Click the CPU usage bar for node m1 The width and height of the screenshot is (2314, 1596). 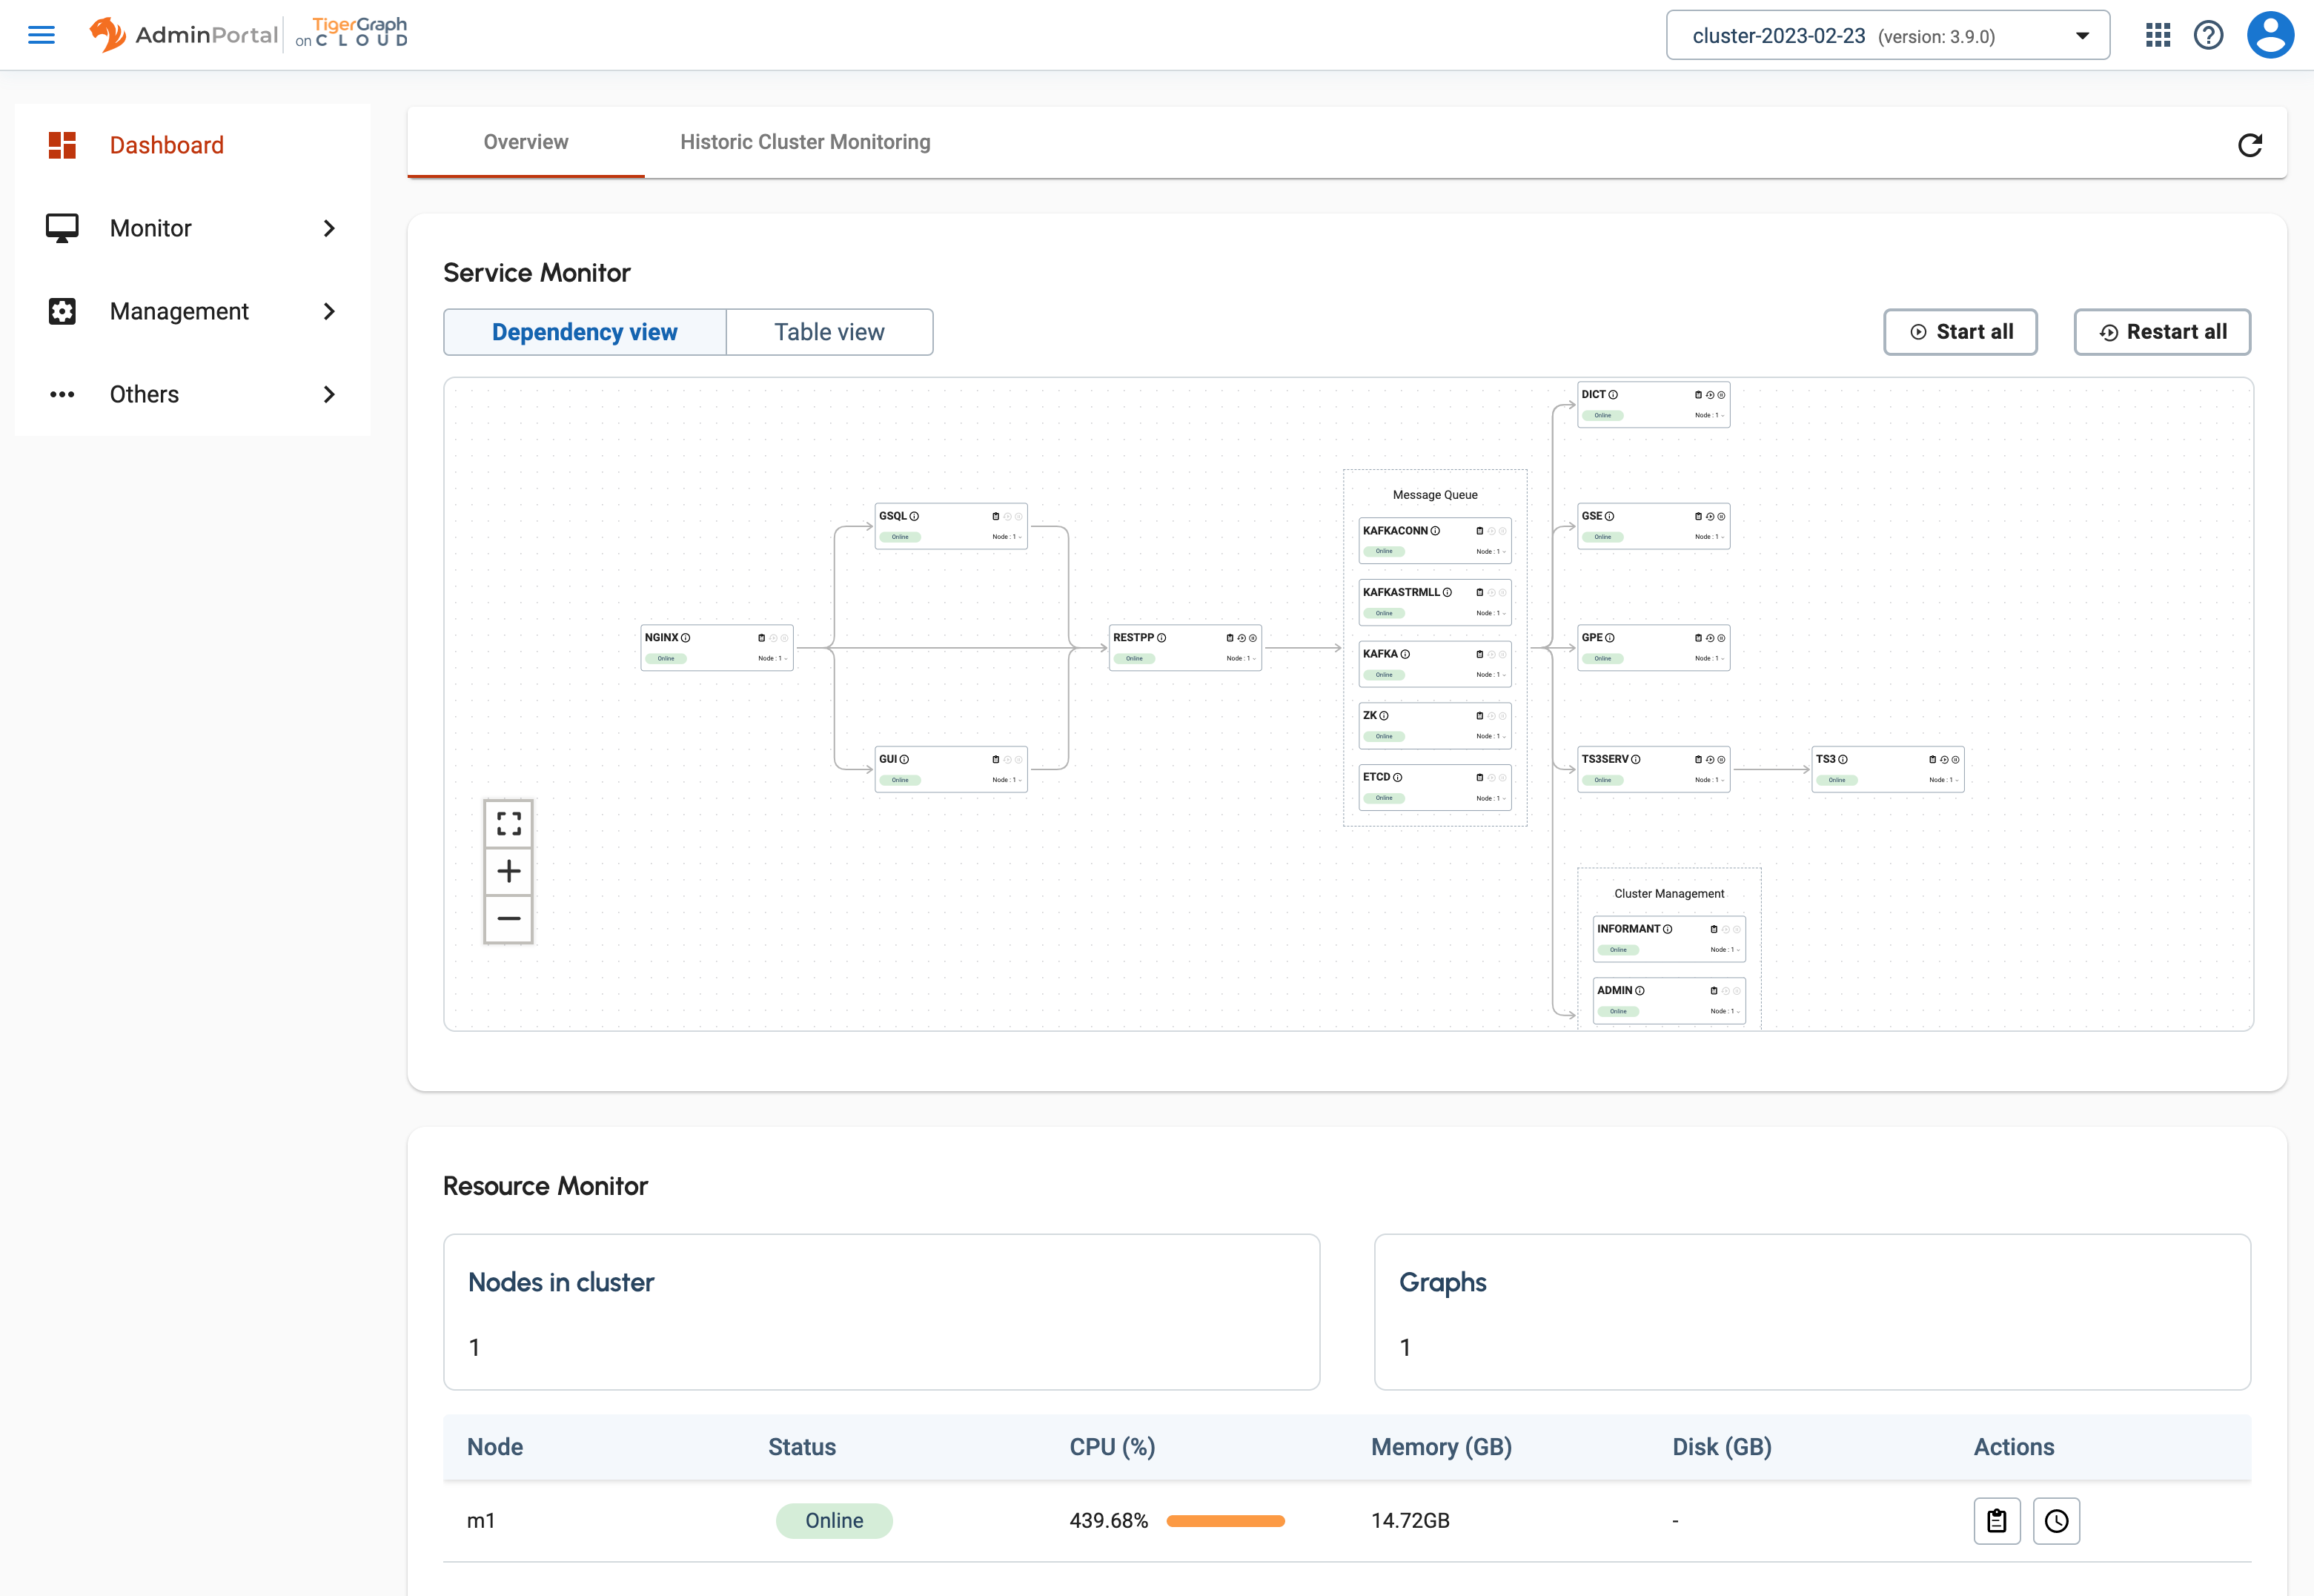tap(1227, 1520)
